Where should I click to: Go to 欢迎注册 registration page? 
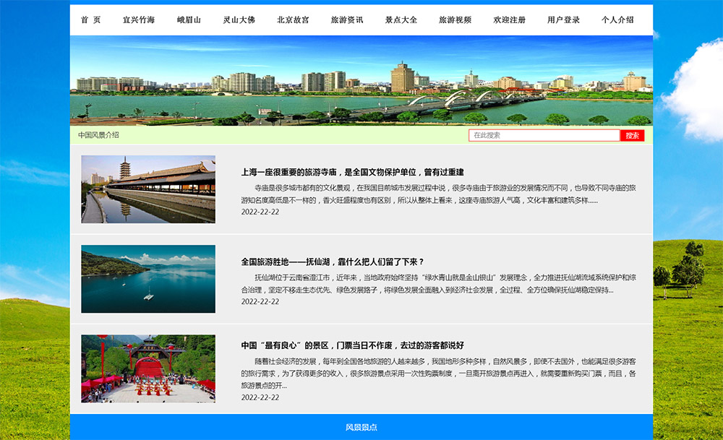click(x=510, y=20)
